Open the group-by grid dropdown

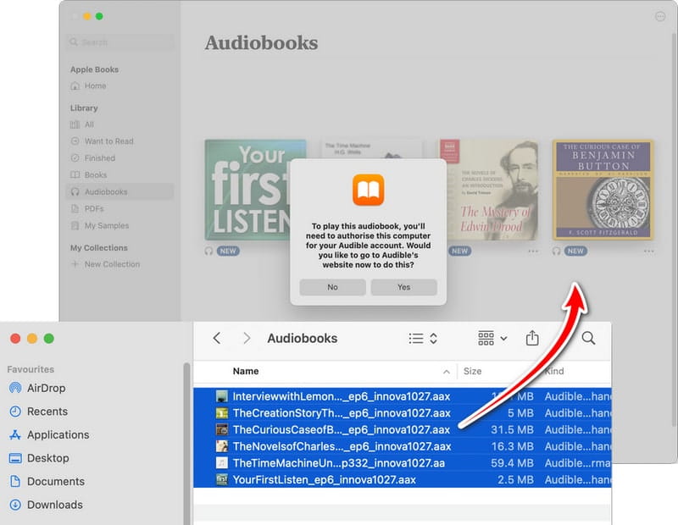click(x=492, y=338)
